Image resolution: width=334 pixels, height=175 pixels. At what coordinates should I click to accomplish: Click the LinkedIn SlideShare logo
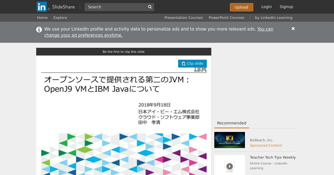(56, 7)
